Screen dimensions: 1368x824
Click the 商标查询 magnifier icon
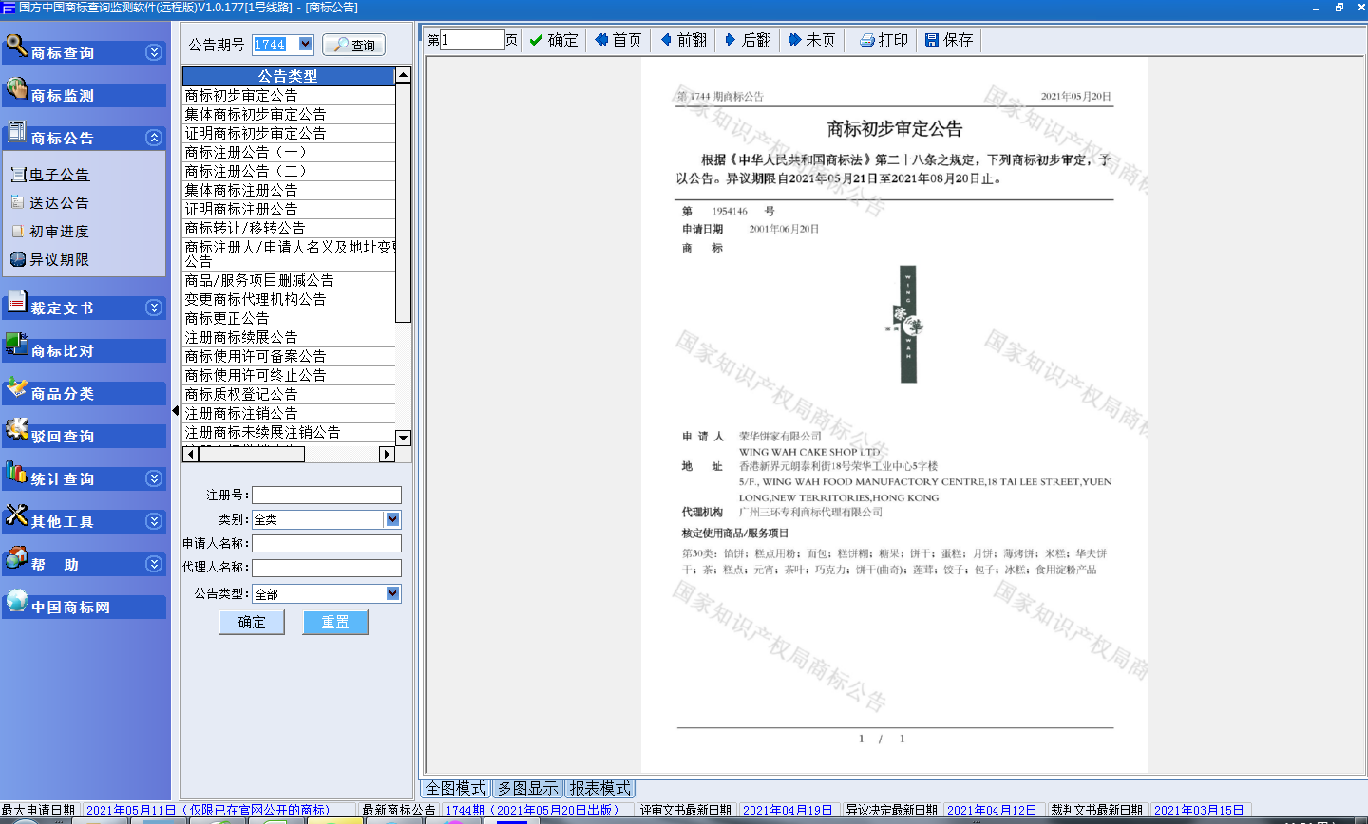click(x=16, y=46)
